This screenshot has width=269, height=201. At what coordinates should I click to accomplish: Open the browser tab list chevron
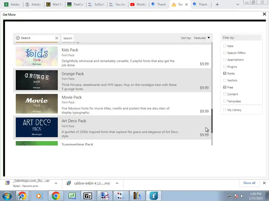[x=237, y=4]
